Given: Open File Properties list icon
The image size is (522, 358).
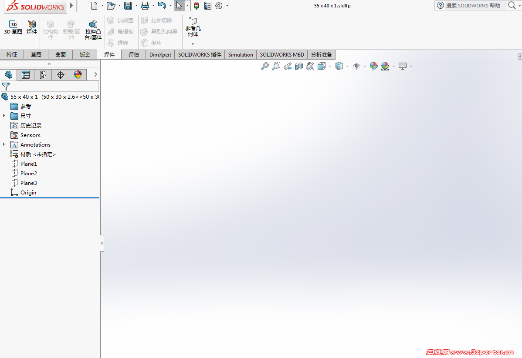Looking at the screenshot, I should 208,5.
